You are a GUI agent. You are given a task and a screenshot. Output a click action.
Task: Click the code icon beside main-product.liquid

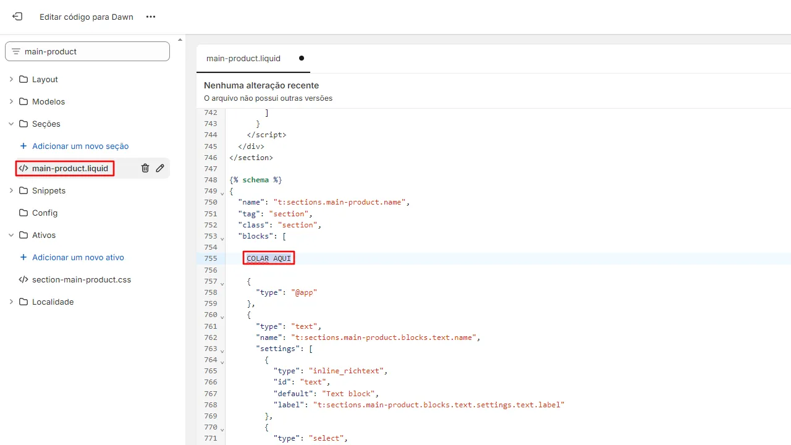(x=23, y=168)
